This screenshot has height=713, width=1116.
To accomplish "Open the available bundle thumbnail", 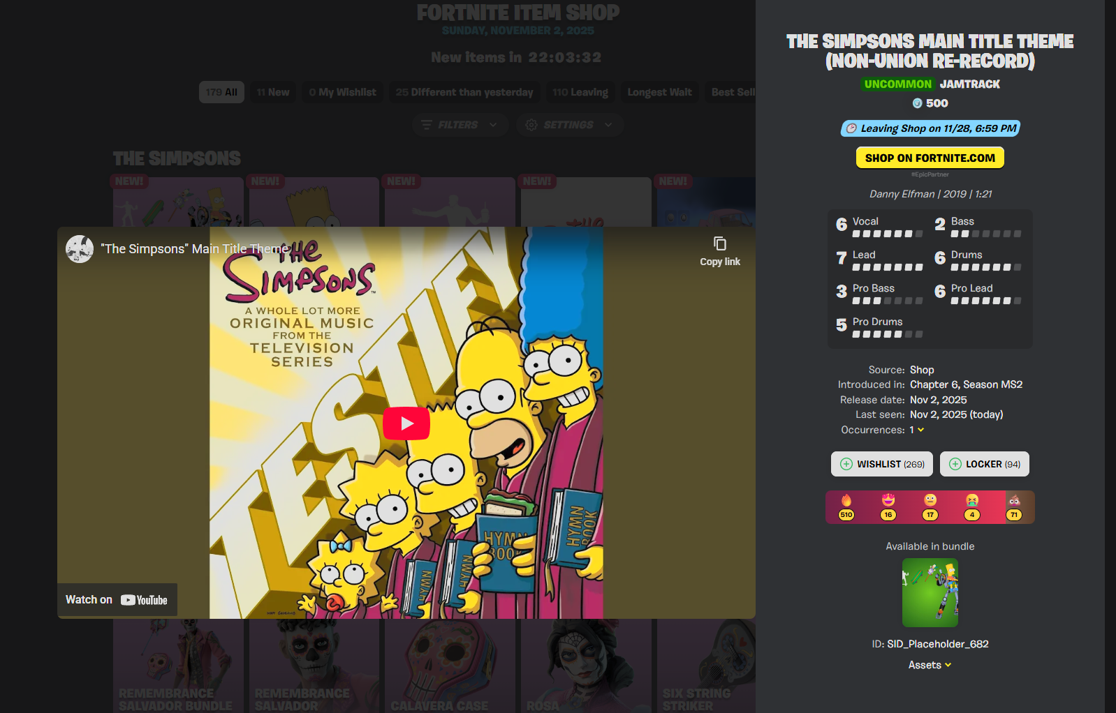I will coord(930,592).
